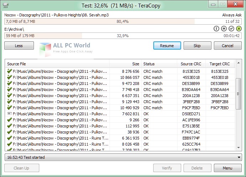This screenshot has height=177, width=246.
Task: Click the green check of the 9 266 row
Action: click(x=10, y=120)
